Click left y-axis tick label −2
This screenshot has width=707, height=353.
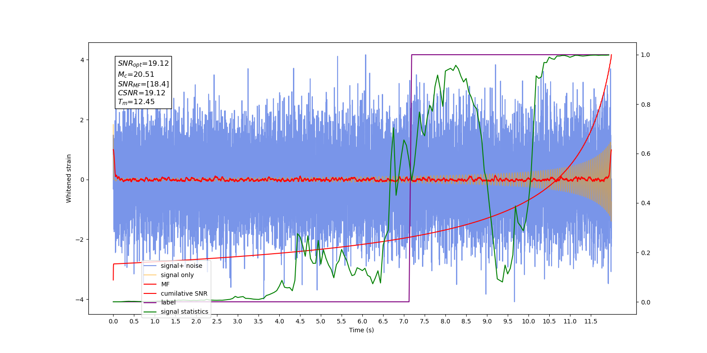pyautogui.click(x=79, y=240)
